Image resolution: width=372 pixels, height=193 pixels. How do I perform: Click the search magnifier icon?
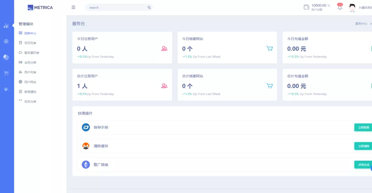click(x=149, y=8)
